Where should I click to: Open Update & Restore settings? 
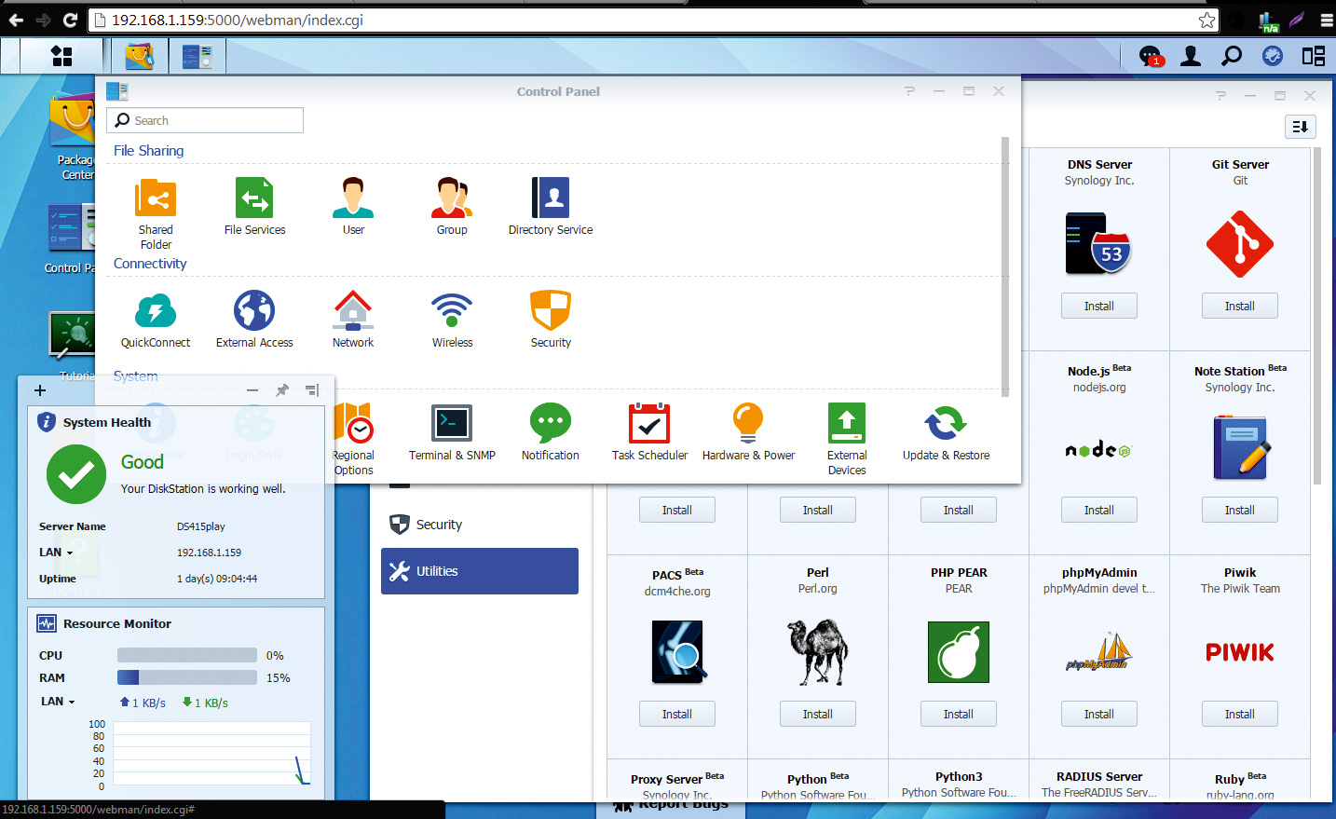(946, 423)
